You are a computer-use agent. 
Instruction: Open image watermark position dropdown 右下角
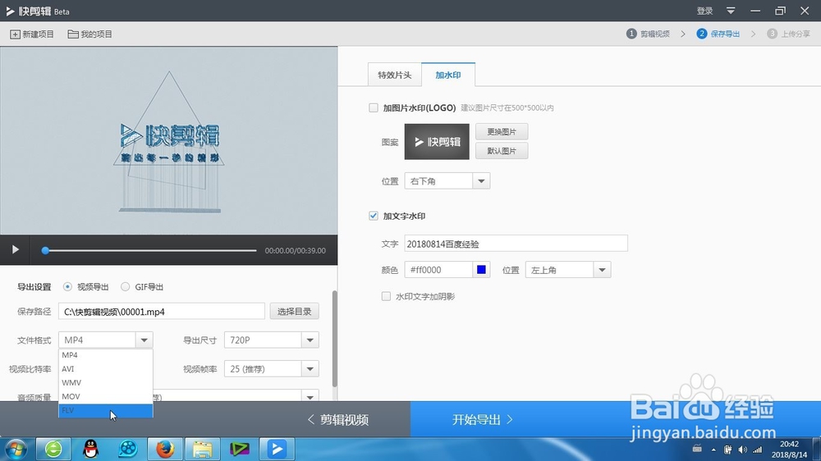(x=447, y=181)
